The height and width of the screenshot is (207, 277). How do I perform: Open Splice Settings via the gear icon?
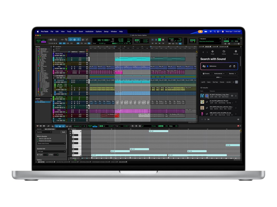click(x=236, y=51)
